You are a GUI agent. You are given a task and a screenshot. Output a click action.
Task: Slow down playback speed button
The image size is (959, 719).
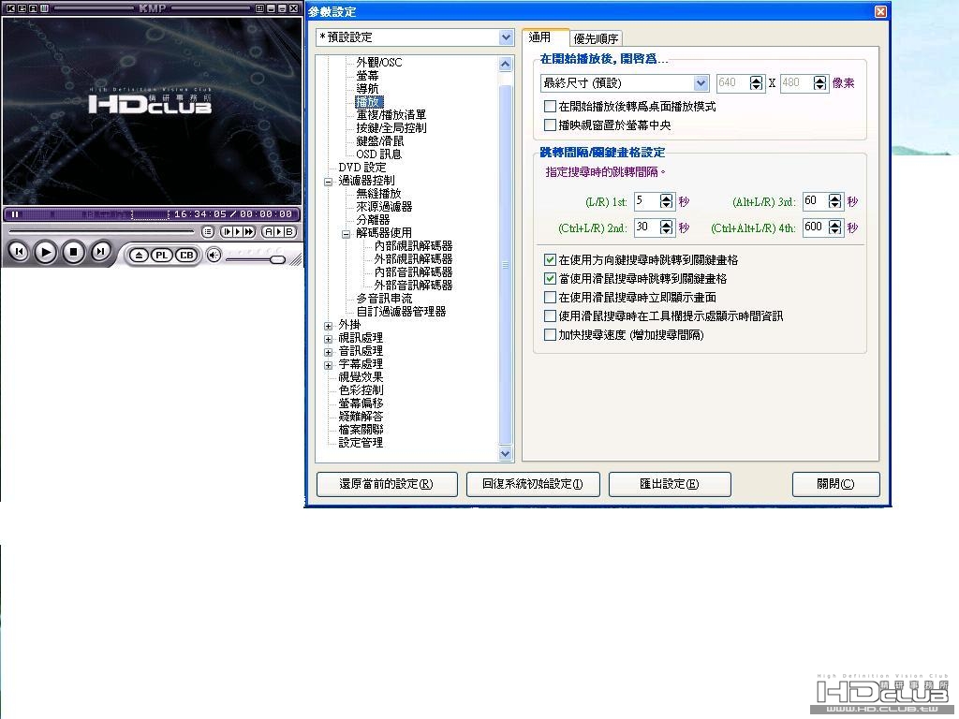227,232
